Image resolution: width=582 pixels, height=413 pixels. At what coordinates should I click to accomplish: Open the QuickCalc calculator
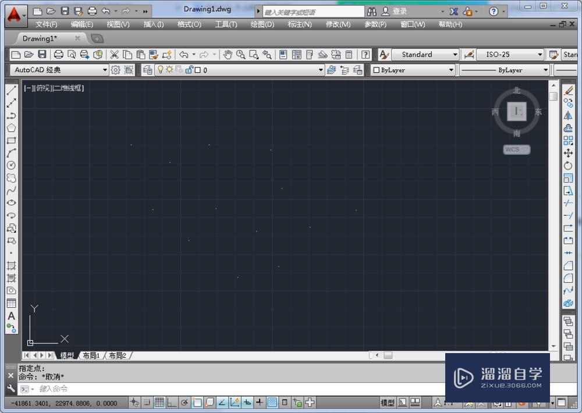click(349, 55)
